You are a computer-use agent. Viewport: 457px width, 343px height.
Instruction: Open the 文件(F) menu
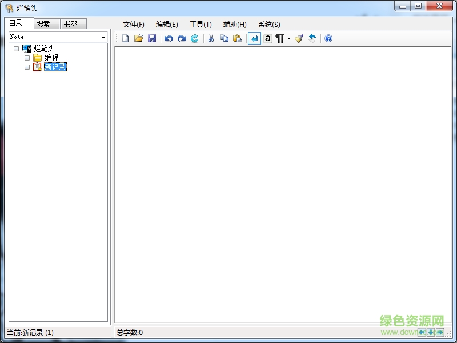point(134,25)
